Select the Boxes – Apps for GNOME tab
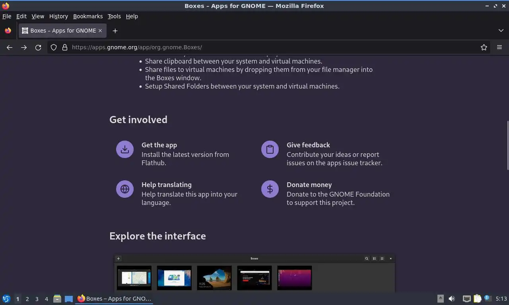The height and width of the screenshot is (305, 509). coord(62,31)
